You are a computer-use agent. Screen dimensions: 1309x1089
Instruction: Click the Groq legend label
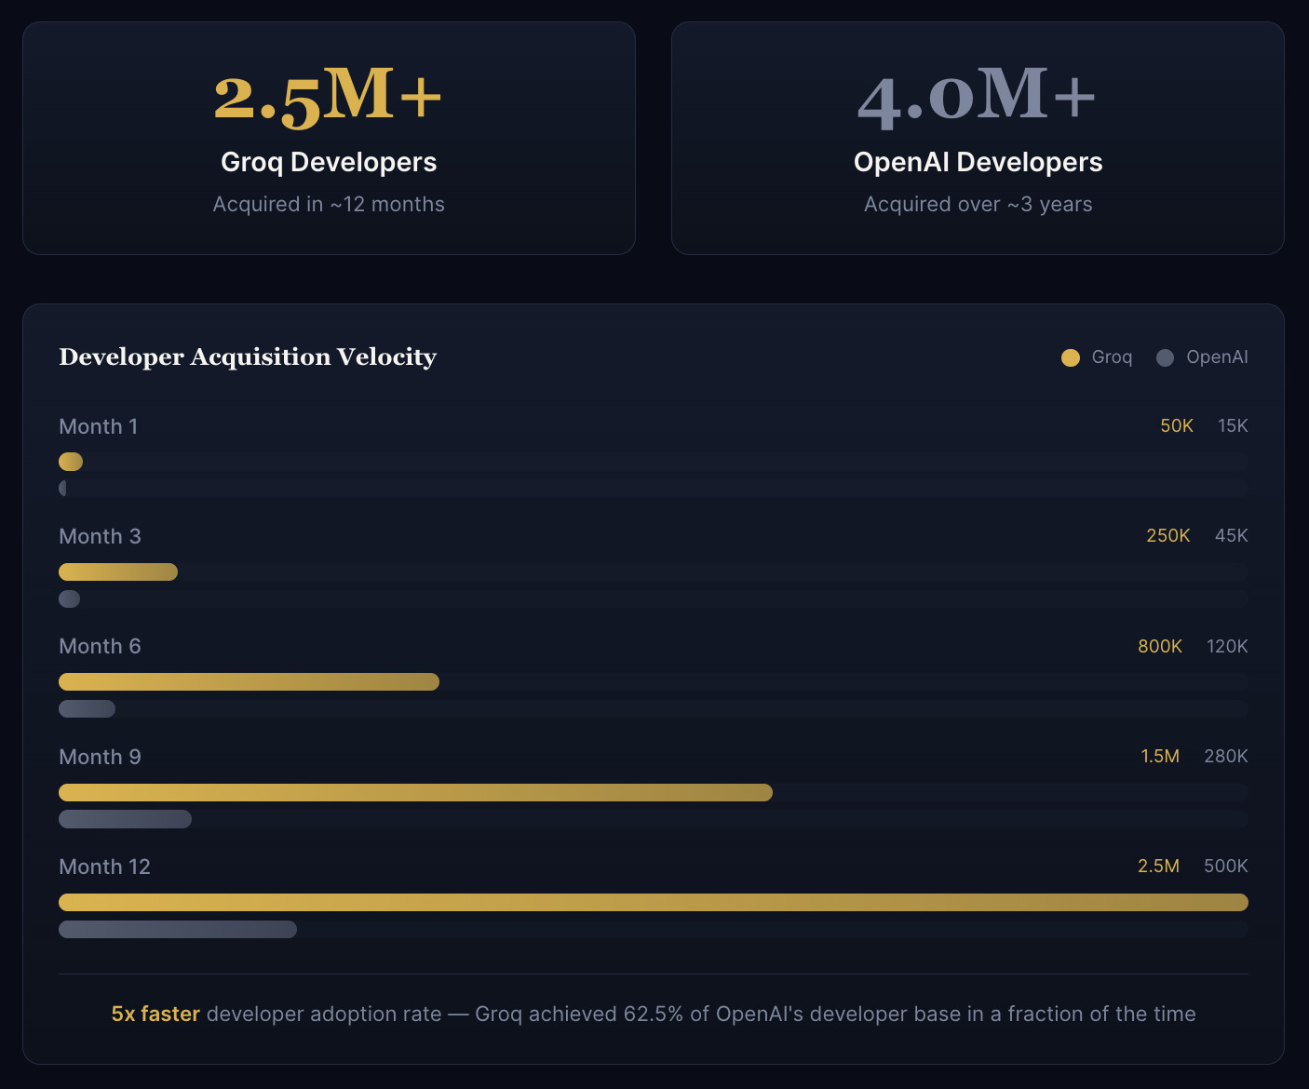point(1112,357)
